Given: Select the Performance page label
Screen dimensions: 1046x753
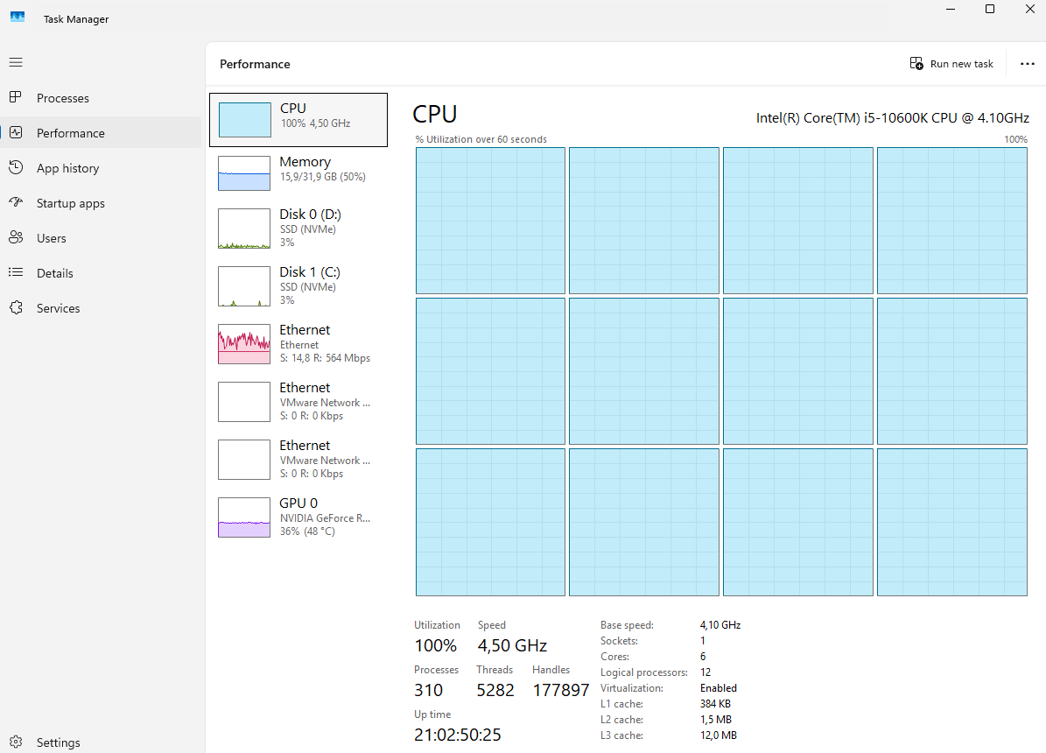Looking at the screenshot, I should click(71, 133).
